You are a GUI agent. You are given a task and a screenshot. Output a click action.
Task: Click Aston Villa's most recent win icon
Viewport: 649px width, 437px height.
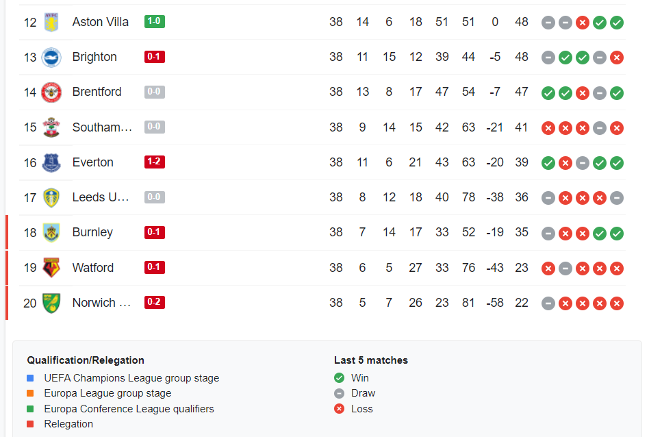pyautogui.click(x=617, y=23)
